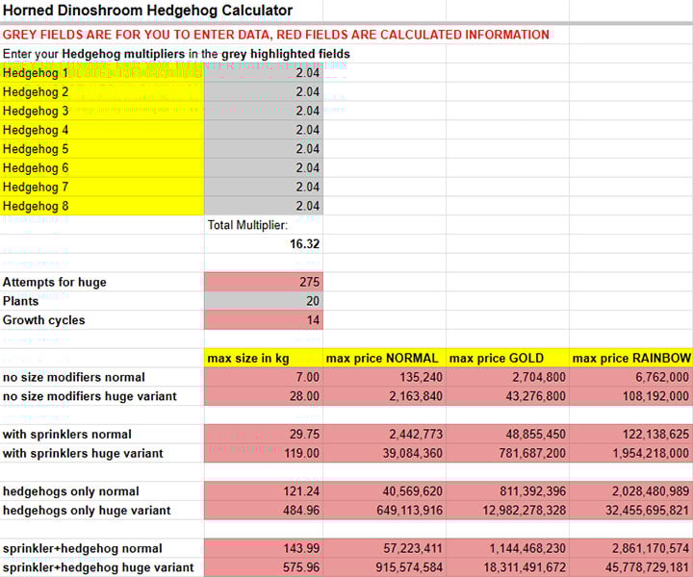693x577 pixels.
Task: Click the RAINBOW price cell 6,762,000
Action: tap(631, 377)
